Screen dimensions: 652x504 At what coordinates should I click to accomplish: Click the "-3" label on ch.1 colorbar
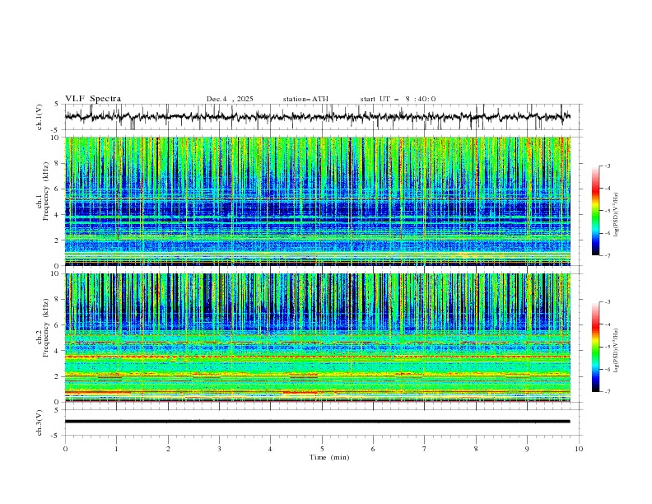pos(608,166)
